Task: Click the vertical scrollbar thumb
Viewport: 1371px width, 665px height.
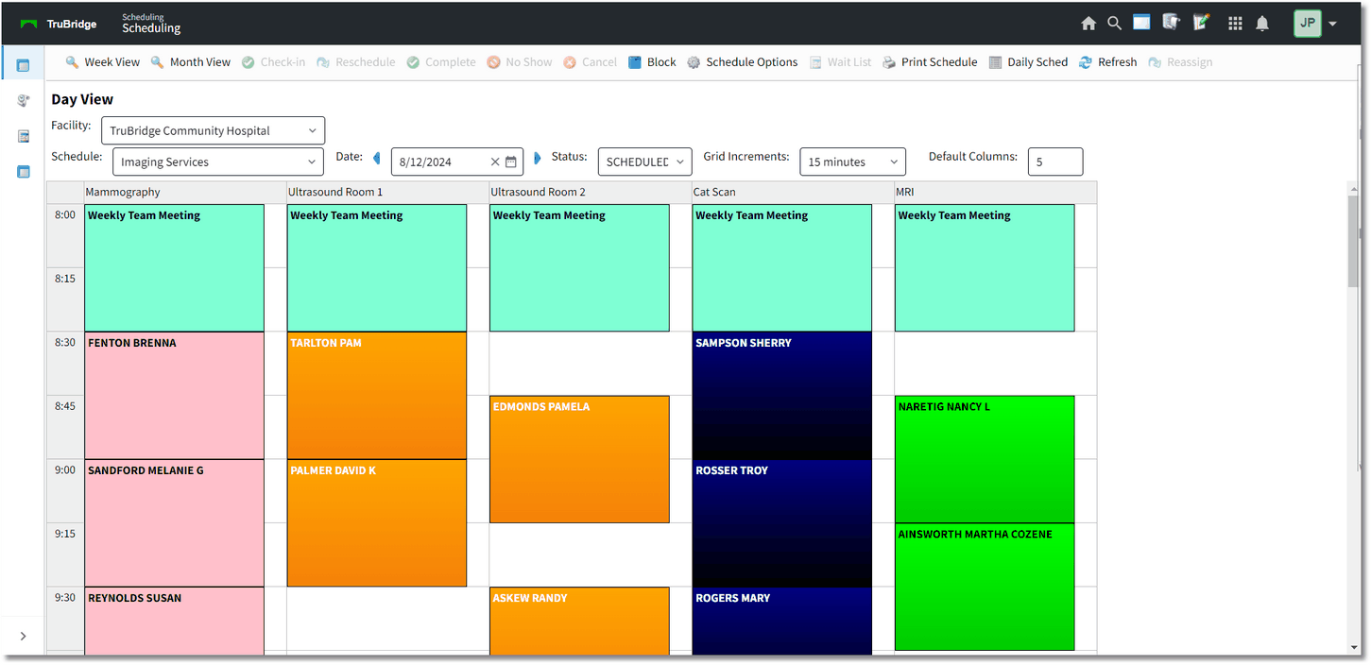Action: pyautogui.click(x=1354, y=241)
